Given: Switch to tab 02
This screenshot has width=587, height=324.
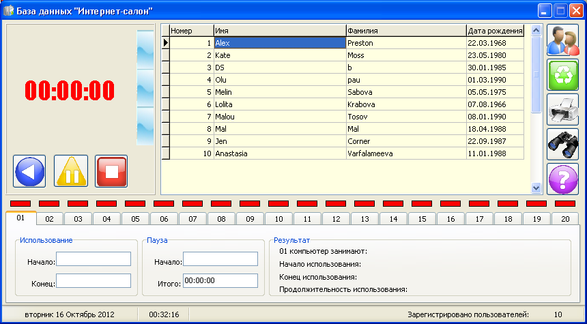Looking at the screenshot, I should pos(49,219).
